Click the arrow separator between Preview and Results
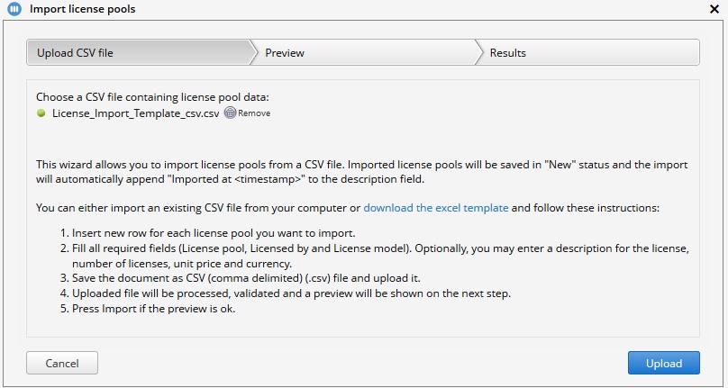The height and width of the screenshot is (388, 728). pyautogui.click(x=479, y=52)
